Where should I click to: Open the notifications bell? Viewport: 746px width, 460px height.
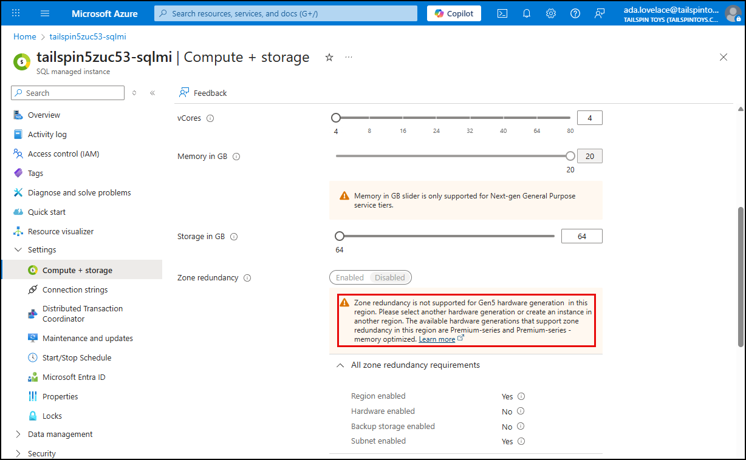527,13
